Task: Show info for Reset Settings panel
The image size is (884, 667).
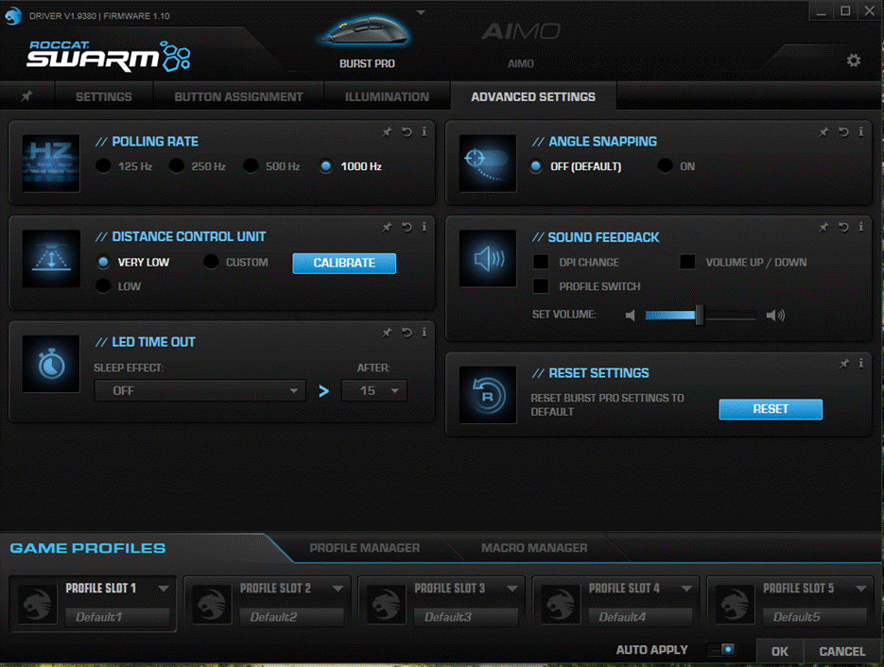Action: pos(861,364)
